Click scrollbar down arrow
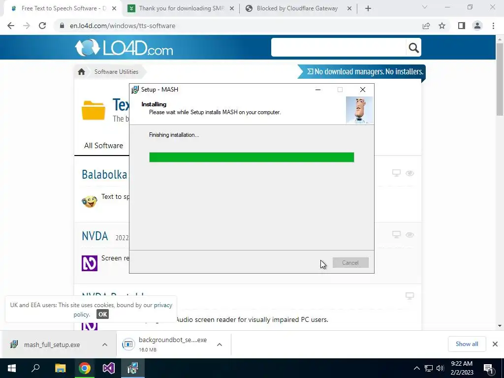Screen dimensions: 504x378 point(500,326)
